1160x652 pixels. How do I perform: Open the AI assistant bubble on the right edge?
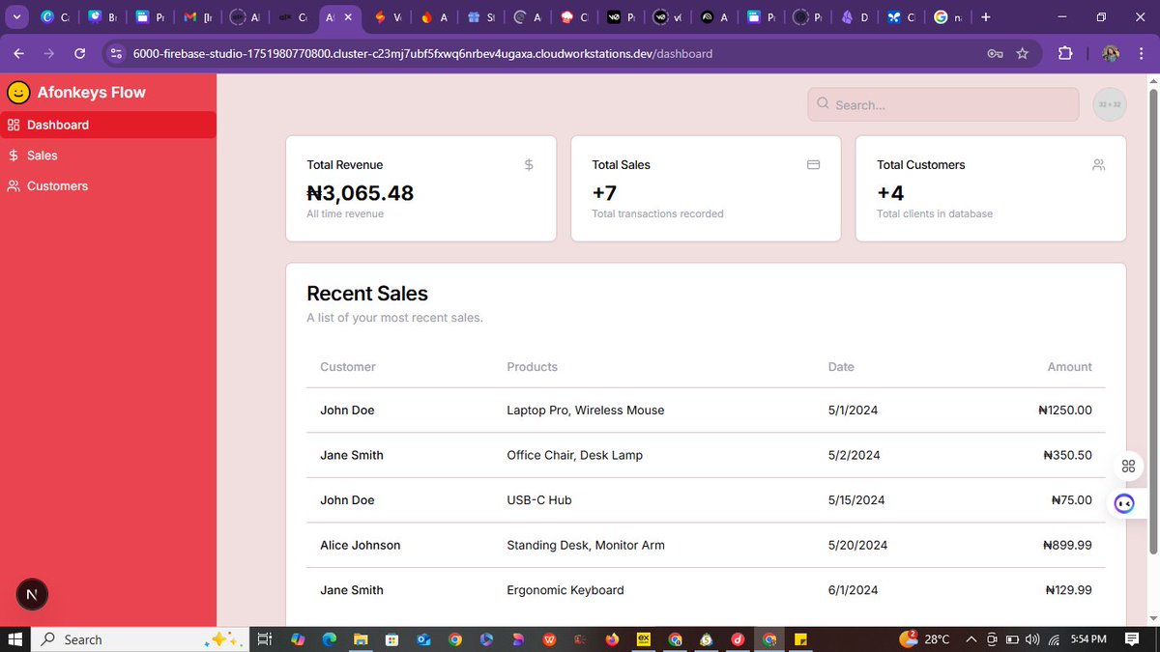pyautogui.click(x=1123, y=502)
